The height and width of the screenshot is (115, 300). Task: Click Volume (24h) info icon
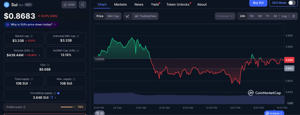click(x=32, y=51)
